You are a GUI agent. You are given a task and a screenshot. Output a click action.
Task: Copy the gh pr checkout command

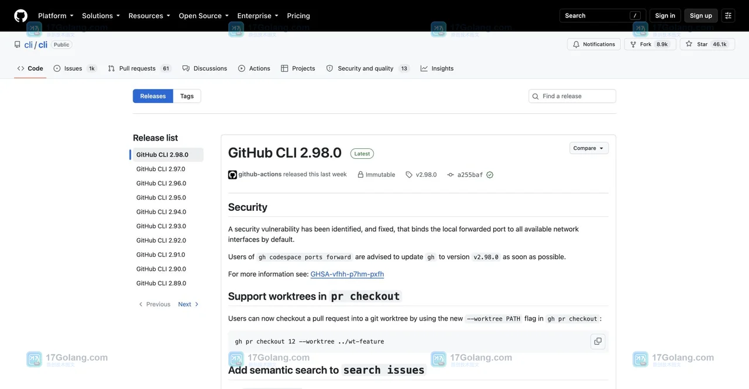[x=597, y=341]
